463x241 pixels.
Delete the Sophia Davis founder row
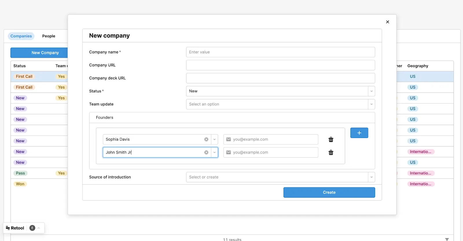(x=331, y=139)
